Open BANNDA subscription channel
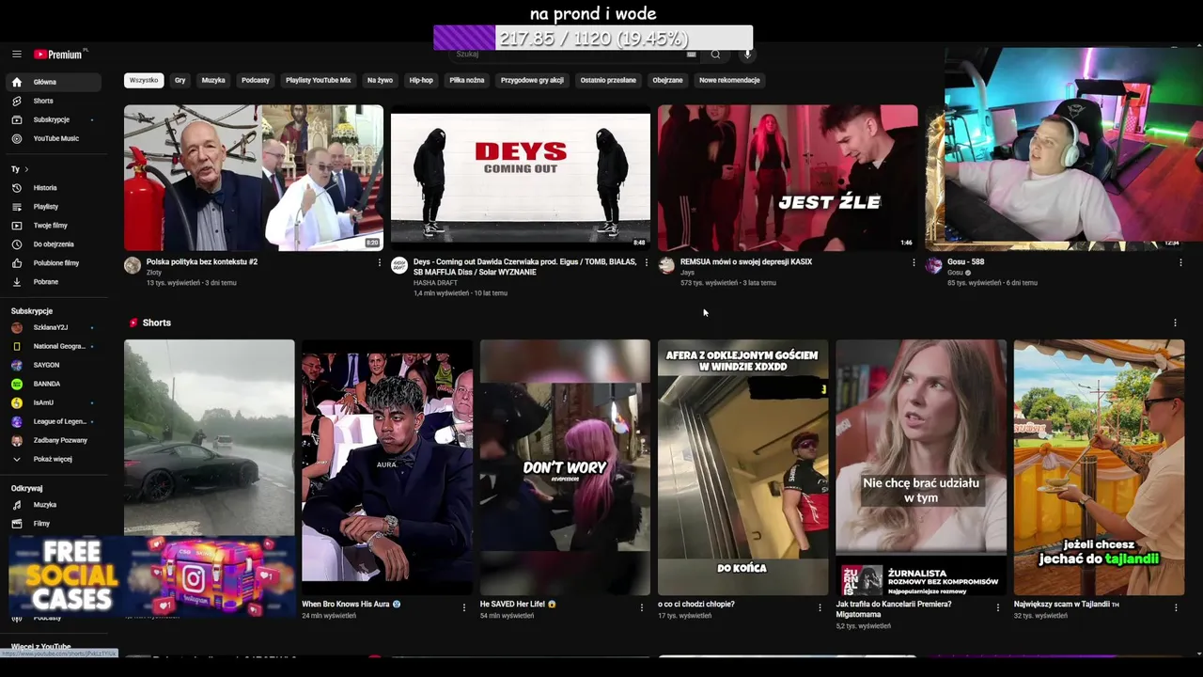This screenshot has height=677, width=1203. 47,384
